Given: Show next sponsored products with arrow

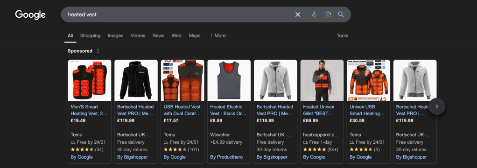Looking at the screenshot, I should [437, 106].
